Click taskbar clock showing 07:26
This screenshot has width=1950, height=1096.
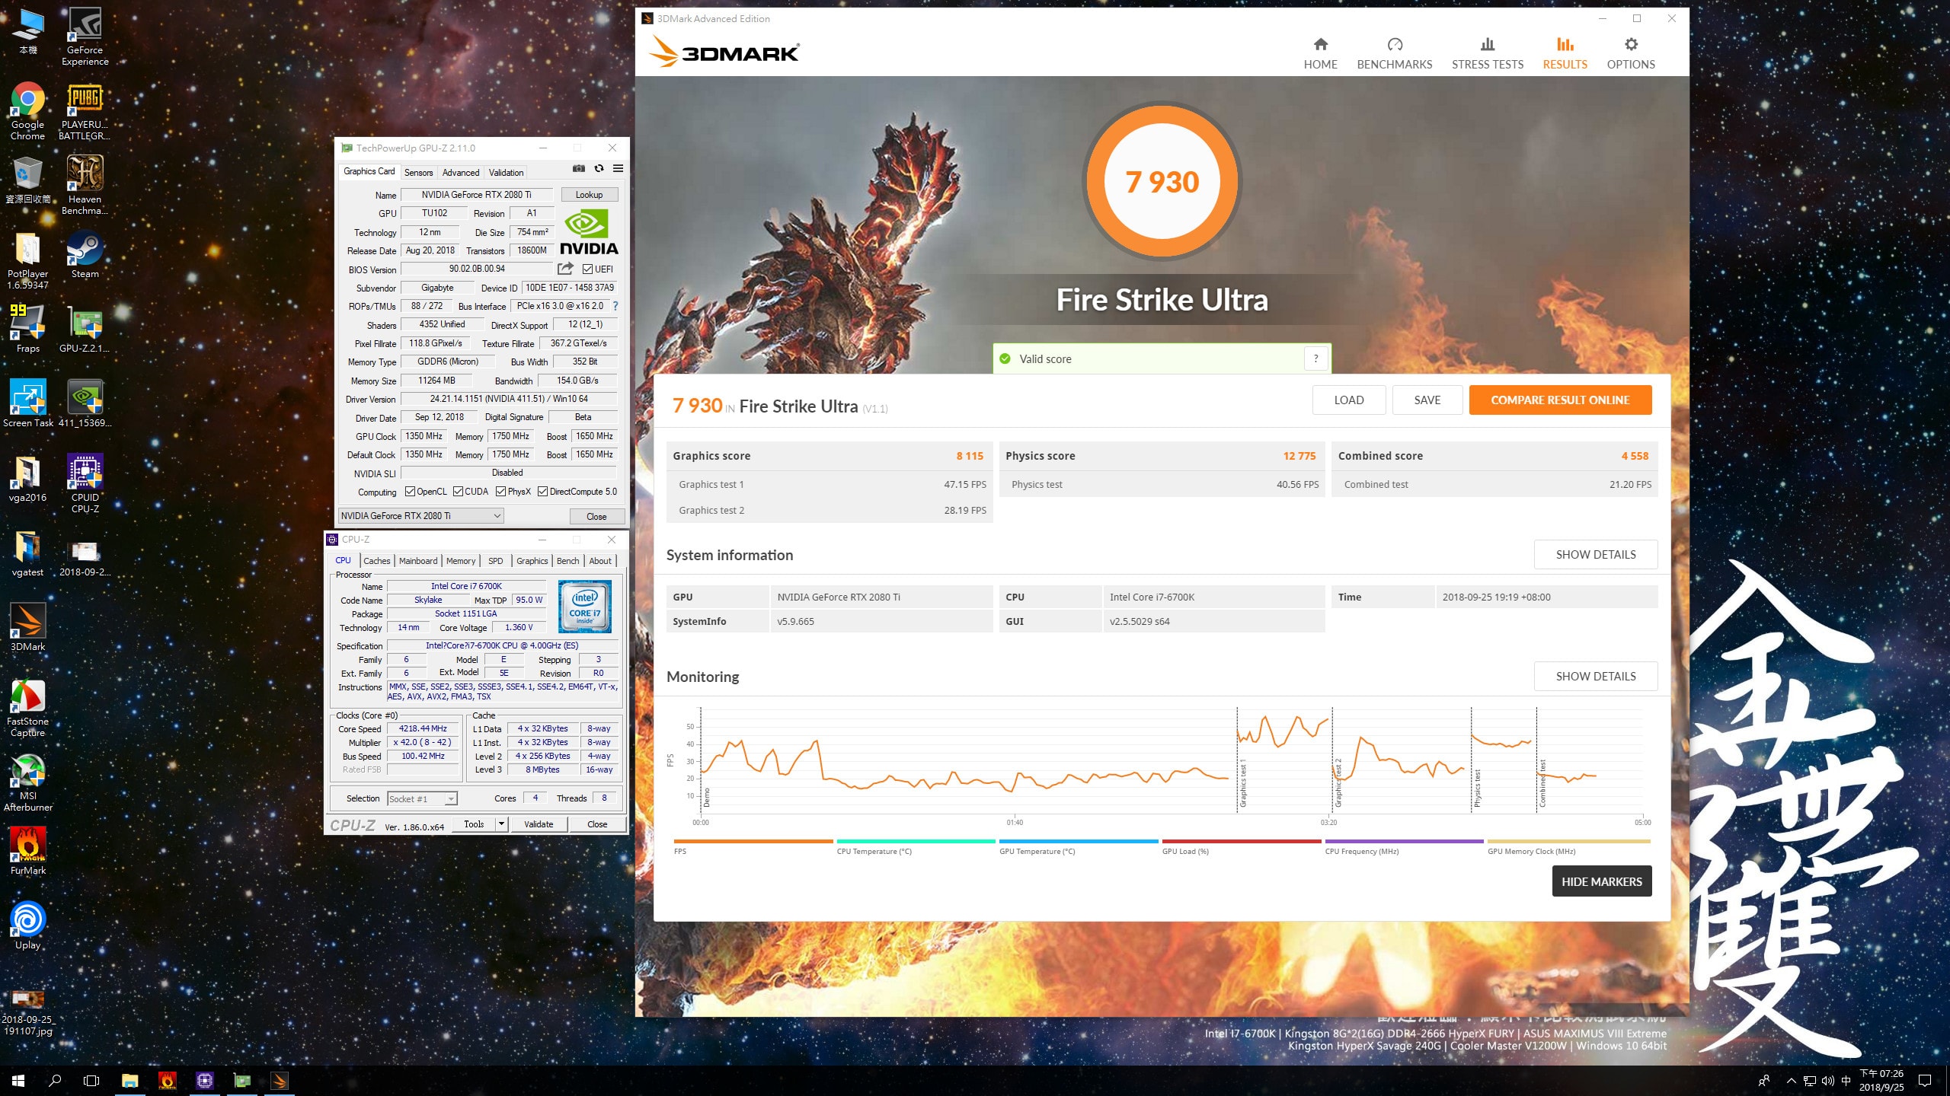point(1881,1080)
